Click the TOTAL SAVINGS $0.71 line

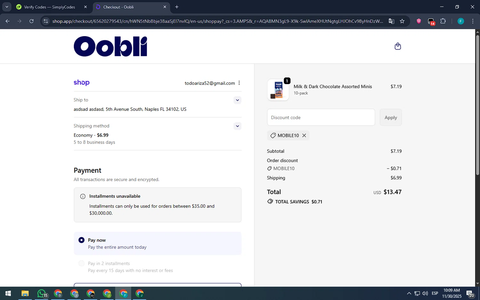point(295,202)
